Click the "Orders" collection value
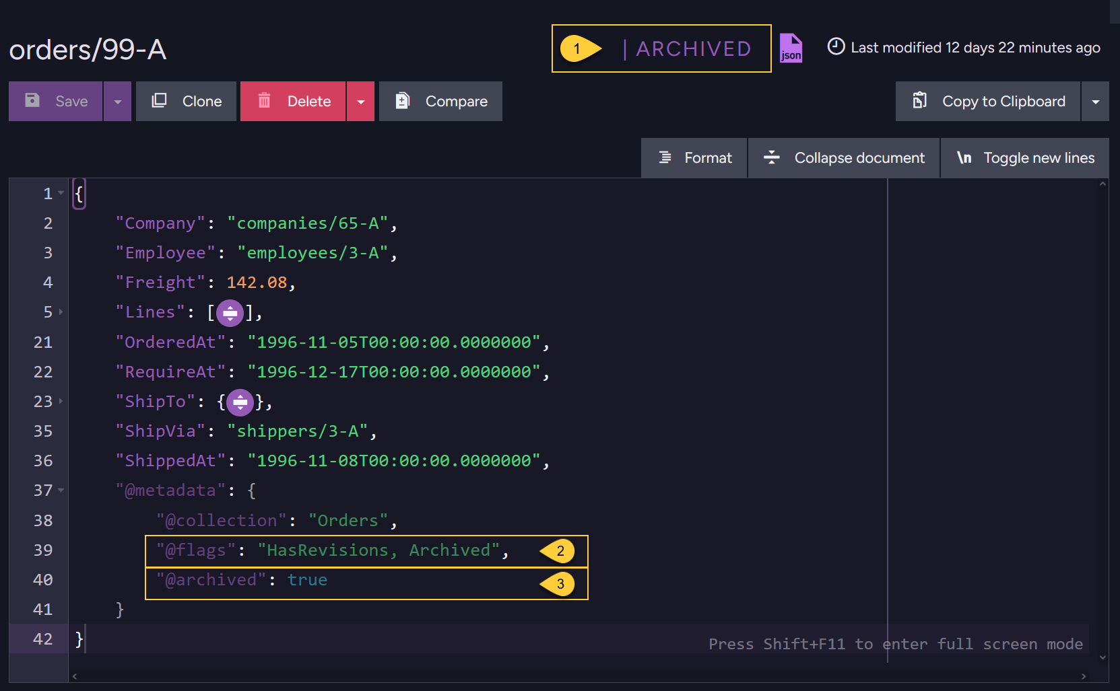Image resolution: width=1120 pixels, height=691 pixels. tap(348, 521)
